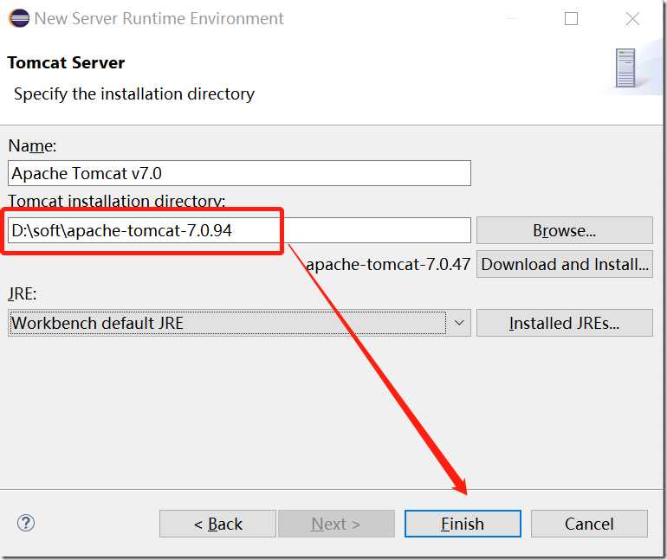Maximize the New Server Runtime Environment dialog
The image size is (667, 560).
(x=571, y=19)
